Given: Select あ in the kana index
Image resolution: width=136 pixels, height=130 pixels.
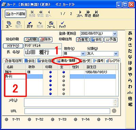Looking at the screenshot, I should coord(130,33).
